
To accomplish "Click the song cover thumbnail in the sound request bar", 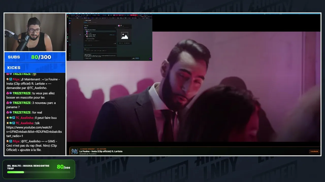I will [74, 151].
